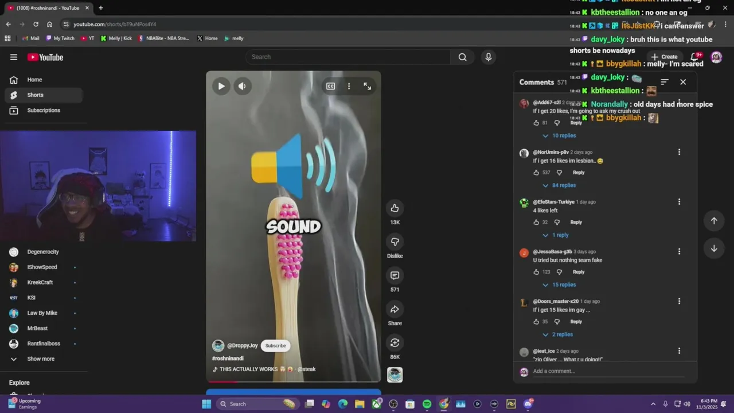Open the comments button showing 571
734x413 pixels.
click(395, 275)
